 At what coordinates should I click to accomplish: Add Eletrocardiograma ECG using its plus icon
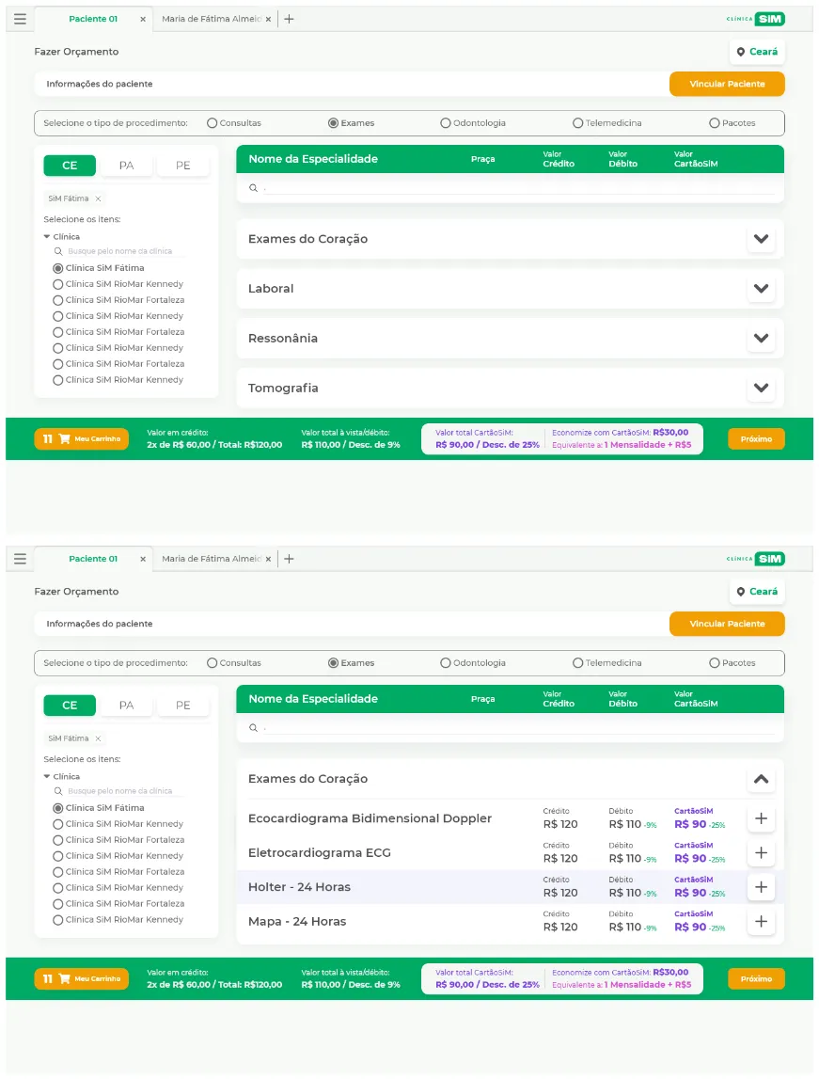[x=761, y=853]
